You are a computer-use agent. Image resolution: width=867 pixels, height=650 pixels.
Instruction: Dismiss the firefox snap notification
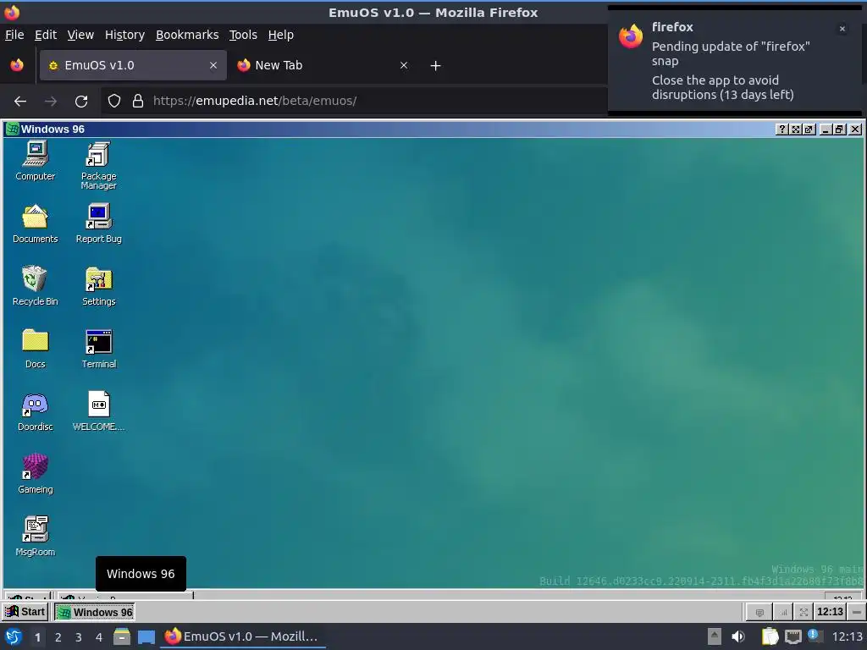(842, 29)
